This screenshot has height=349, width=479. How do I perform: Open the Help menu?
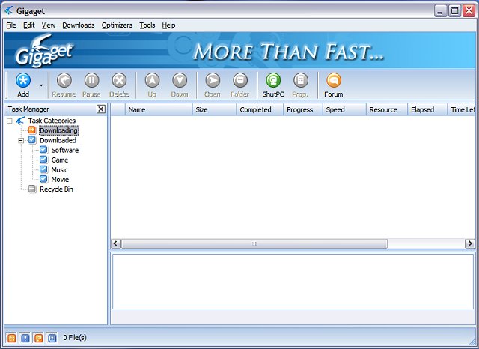(168, 25)
